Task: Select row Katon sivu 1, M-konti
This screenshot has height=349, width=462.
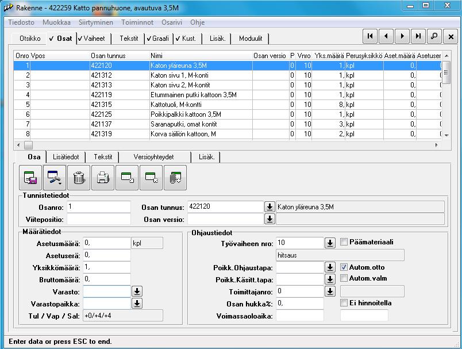Action: pos(228,75)
